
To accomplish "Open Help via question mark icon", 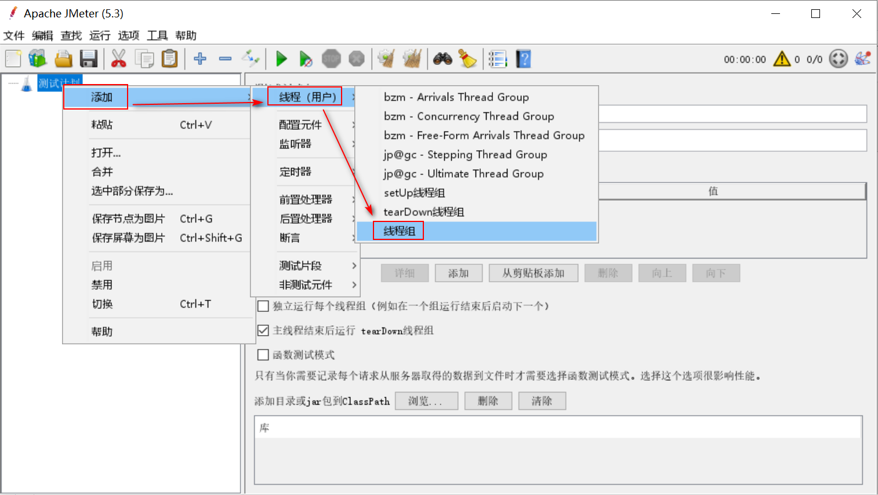I will coord(523,59).
